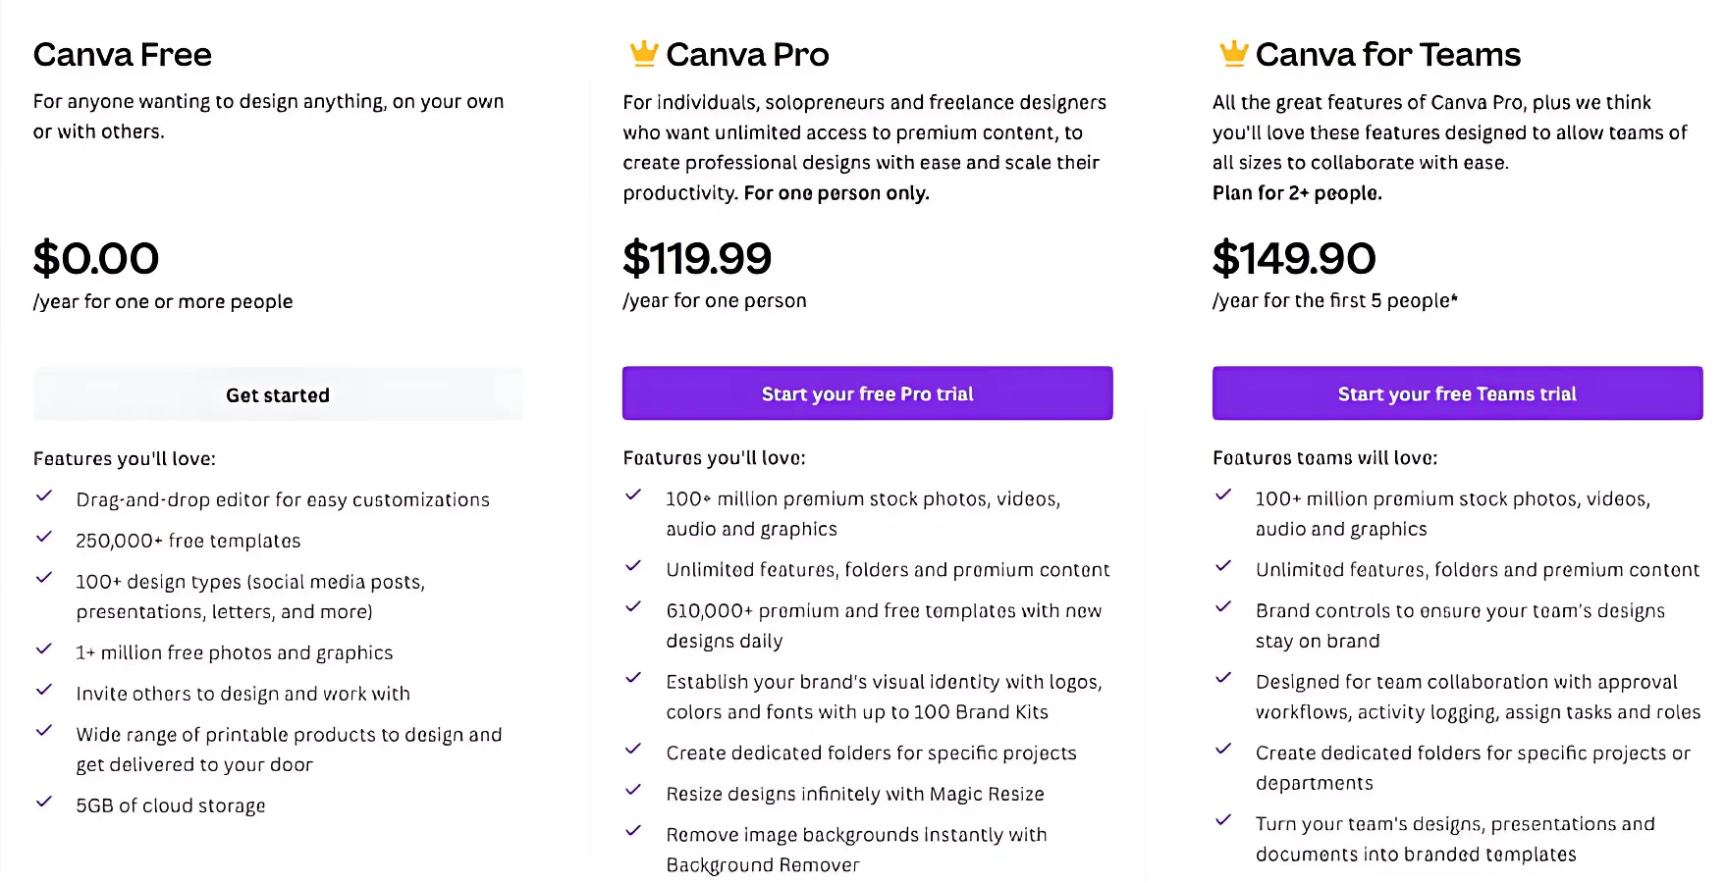Click checkmark beside 610,000+ premium templates

point(634,607)
